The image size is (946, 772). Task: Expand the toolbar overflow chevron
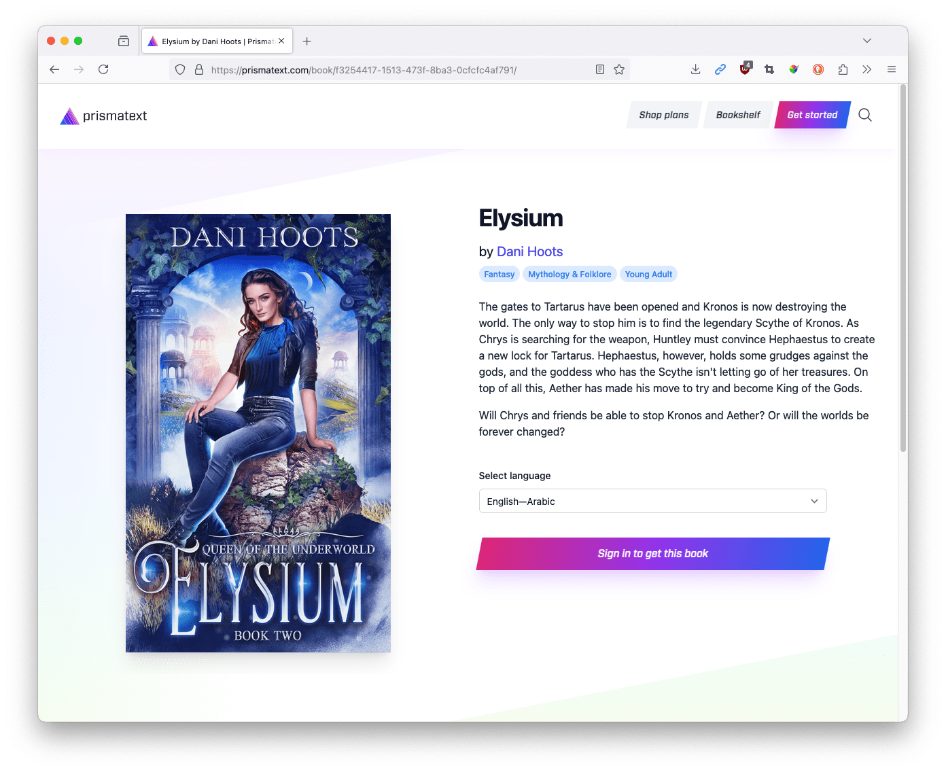pos(867,69)
